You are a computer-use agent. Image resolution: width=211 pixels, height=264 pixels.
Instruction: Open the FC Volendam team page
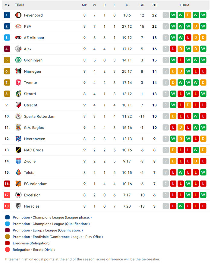(36, 184)
